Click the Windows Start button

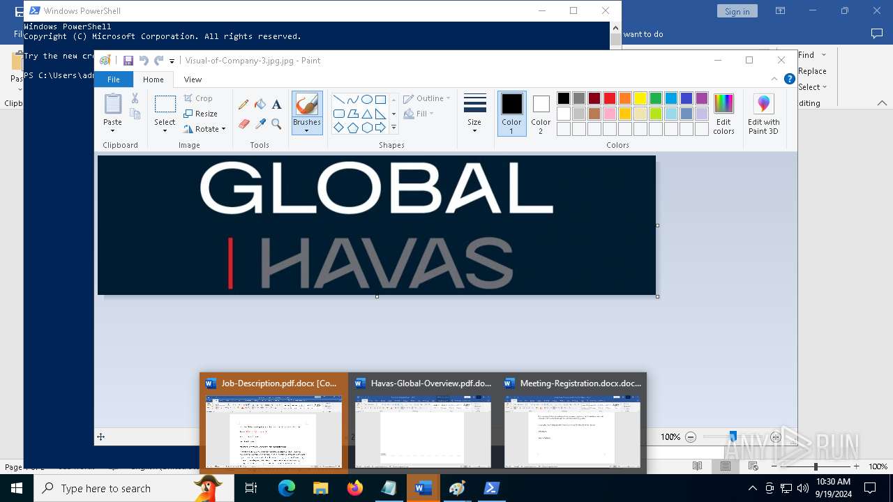(17, 488)
